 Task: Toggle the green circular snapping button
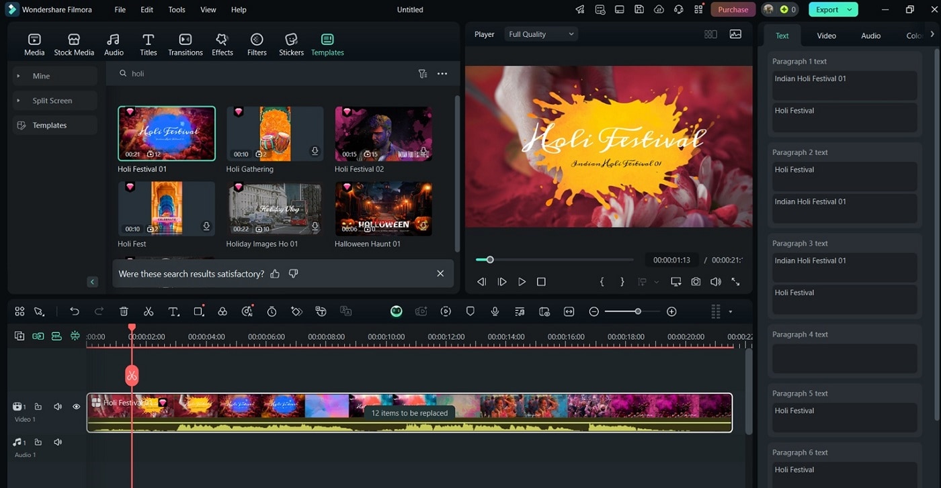pos(397,311)
